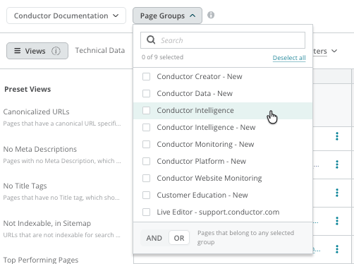
Task: Open the Conductor Documentation dropdown
Action: [66, 16]
